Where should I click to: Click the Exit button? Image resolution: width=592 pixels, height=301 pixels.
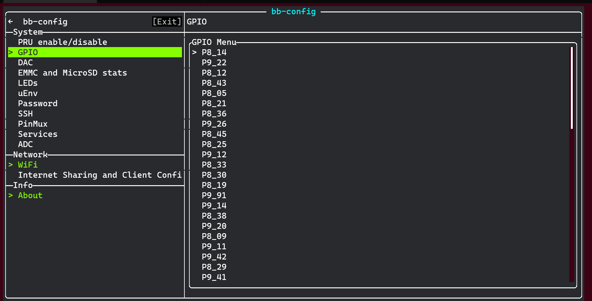coord(167,22)
